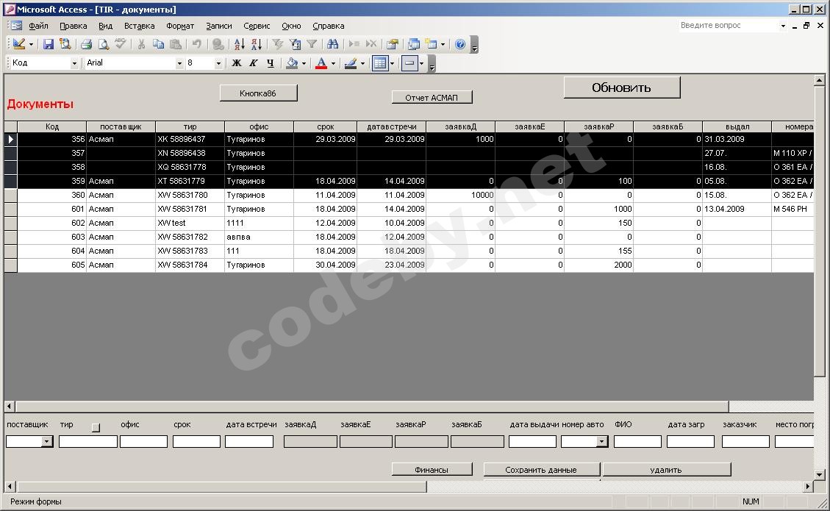The width and height of the screenshot is (830, 511).
Task: Click the Copy toolbar icon
Action: point(158,44)
